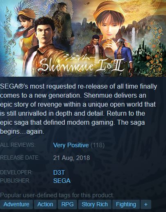
Task: Open the Very Positive reviews summary
Action: pyautogui.click(x=71, y=145)
